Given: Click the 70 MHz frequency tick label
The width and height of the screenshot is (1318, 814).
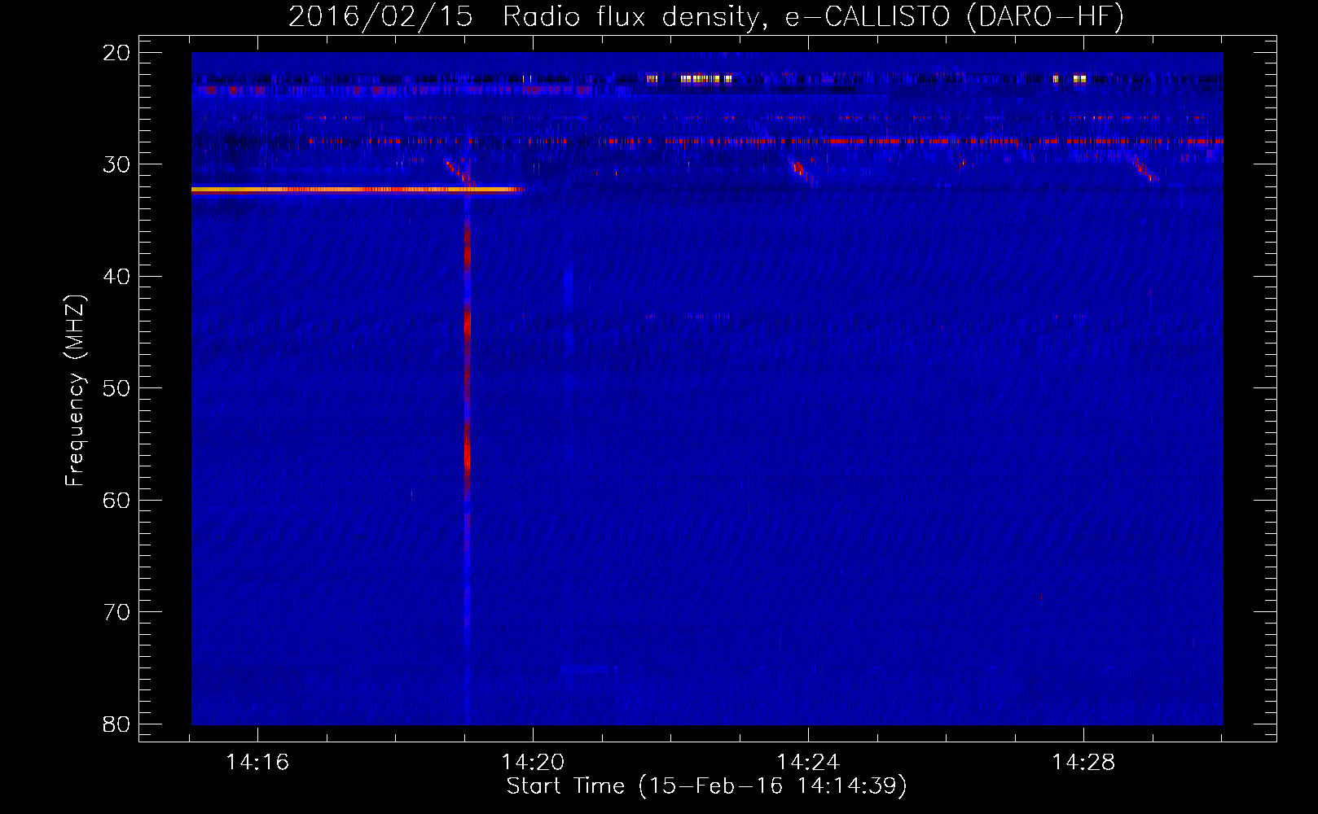Looking at the screenshot, I should [116, 612].
